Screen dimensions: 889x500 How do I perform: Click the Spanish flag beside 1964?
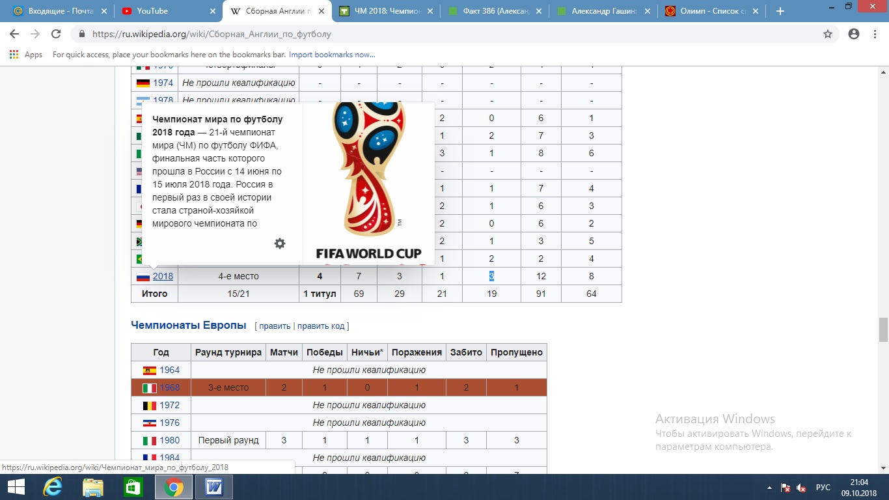click(x=150, y=370)
